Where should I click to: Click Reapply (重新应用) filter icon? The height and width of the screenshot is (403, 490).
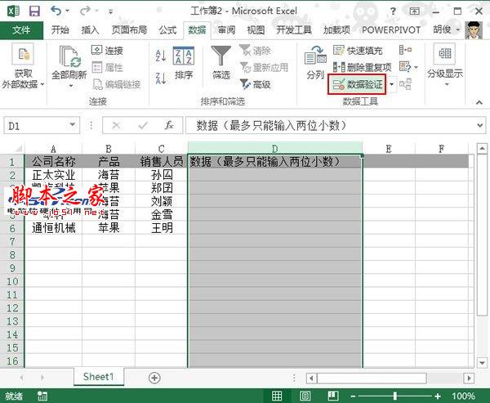[x=245, y=67]
